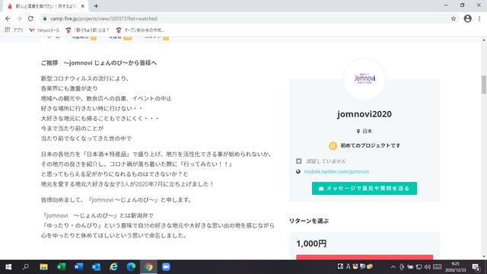Open Windows taskbar search

[x=26, y=267]
